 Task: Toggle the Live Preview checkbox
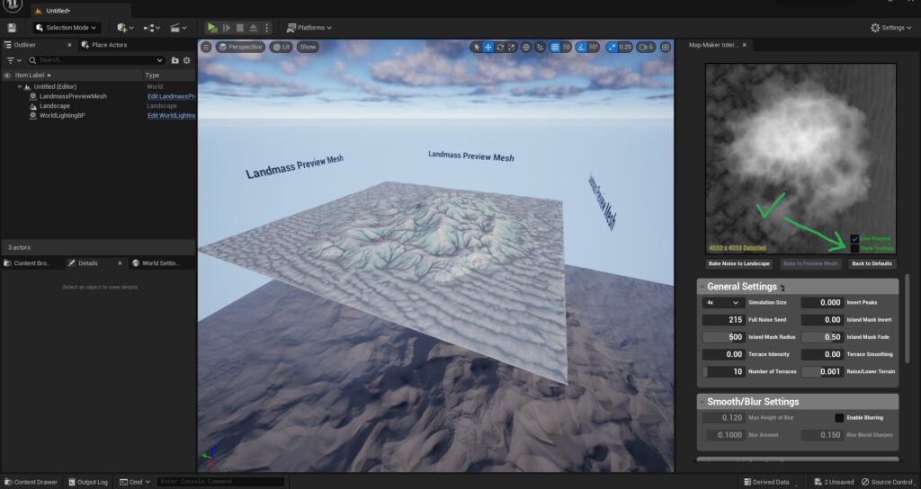point(854,239)
